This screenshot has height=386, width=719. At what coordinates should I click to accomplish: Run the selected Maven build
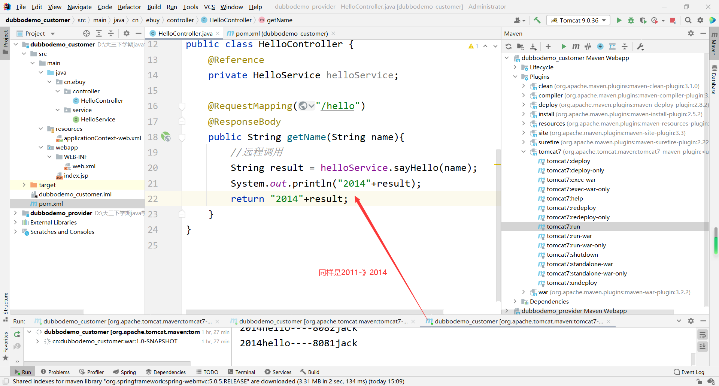tap(564, 46)
